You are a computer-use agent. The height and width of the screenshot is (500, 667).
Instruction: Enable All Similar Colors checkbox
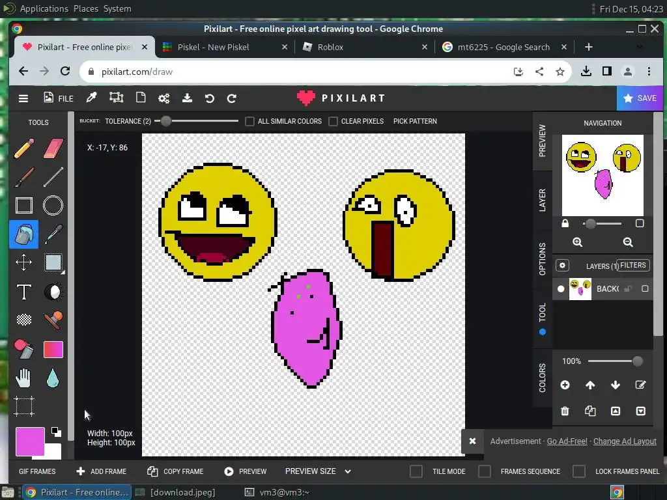tap(249, 121)
